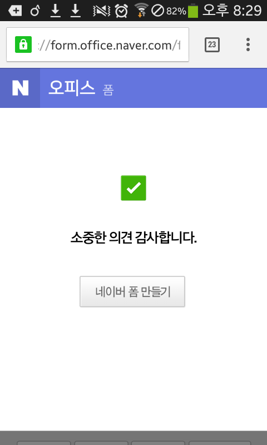The width and height of the screenshot is (267, 445).
Task: Tap the green padlock security icon
Action: tap(23, 44)
